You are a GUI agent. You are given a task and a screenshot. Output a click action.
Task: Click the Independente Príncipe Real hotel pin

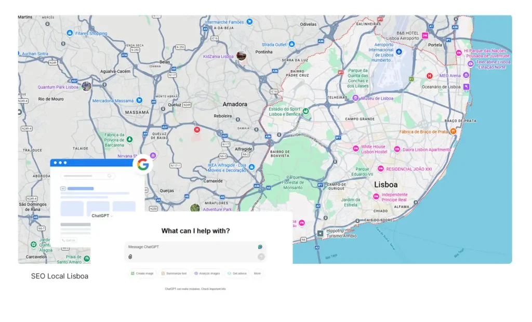pyautogui.click(x=376, y=196)
